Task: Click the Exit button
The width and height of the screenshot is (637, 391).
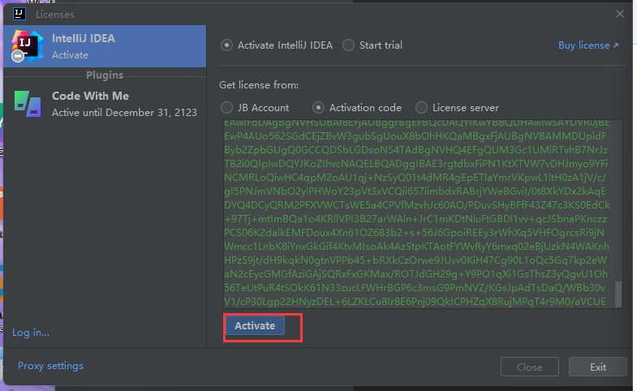Action: click(597, 367)
